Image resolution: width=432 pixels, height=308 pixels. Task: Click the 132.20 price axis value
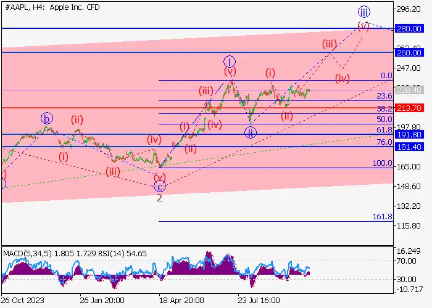(x=409, y=206)
